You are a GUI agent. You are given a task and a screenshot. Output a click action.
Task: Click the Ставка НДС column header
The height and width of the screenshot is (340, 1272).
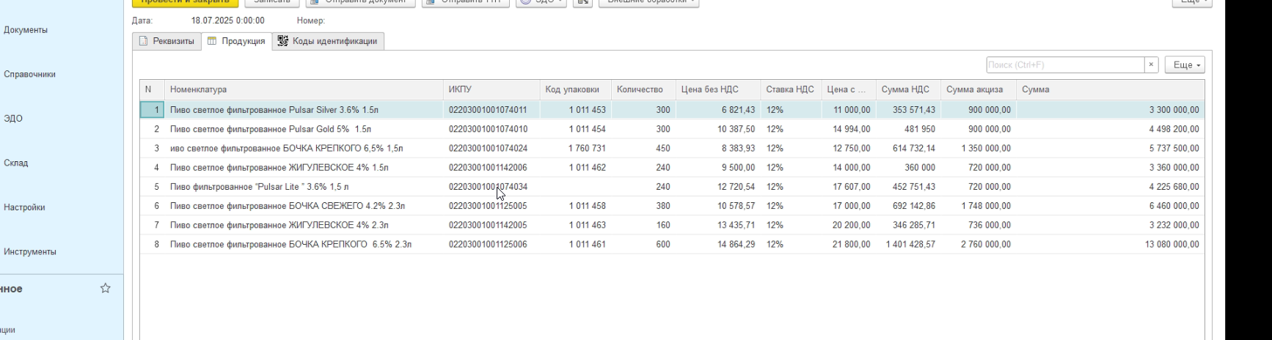[x=792, y=89]
